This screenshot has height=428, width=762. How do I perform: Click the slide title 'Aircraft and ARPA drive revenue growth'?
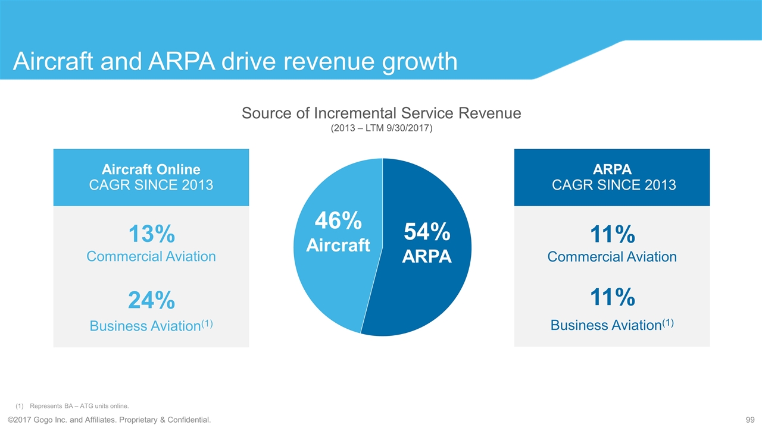(236, 62)
